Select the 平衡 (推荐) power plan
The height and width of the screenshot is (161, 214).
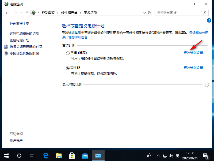(x=68, y=53)
